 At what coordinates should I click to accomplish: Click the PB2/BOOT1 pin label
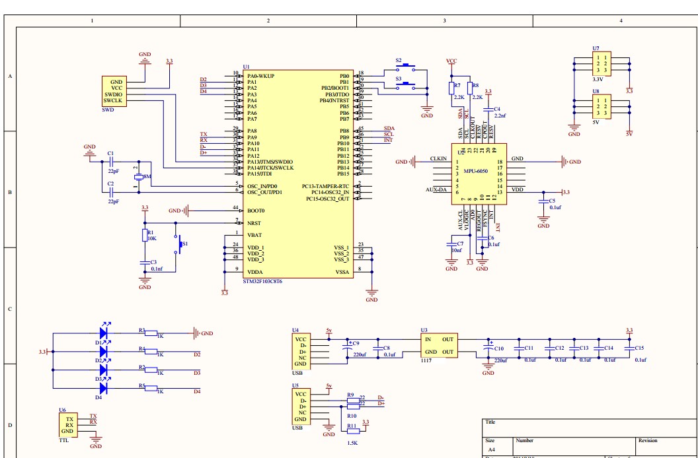click(x=335, y=88)
